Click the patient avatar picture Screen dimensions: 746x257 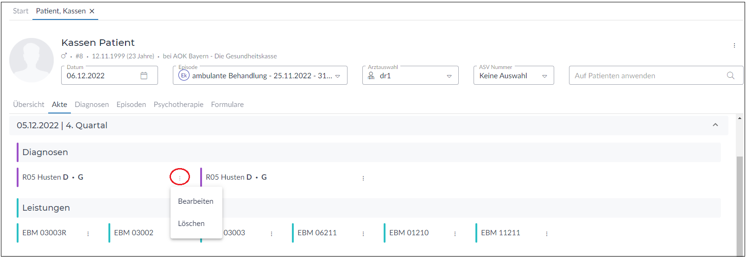(32, 60)
